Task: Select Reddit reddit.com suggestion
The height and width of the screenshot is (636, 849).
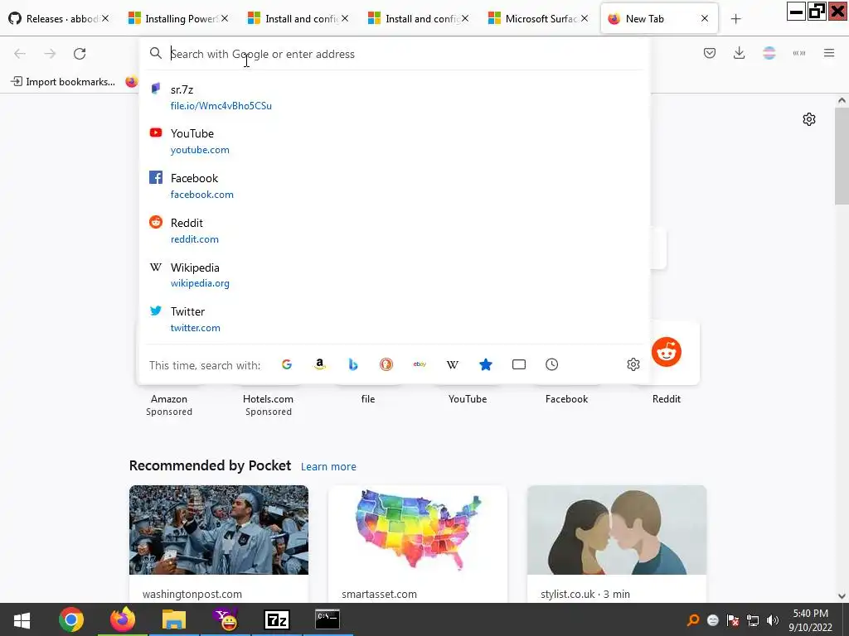Action: coord(394,231)
